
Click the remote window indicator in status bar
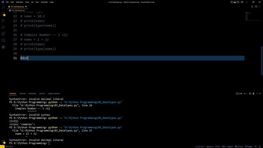click(2, 146)
